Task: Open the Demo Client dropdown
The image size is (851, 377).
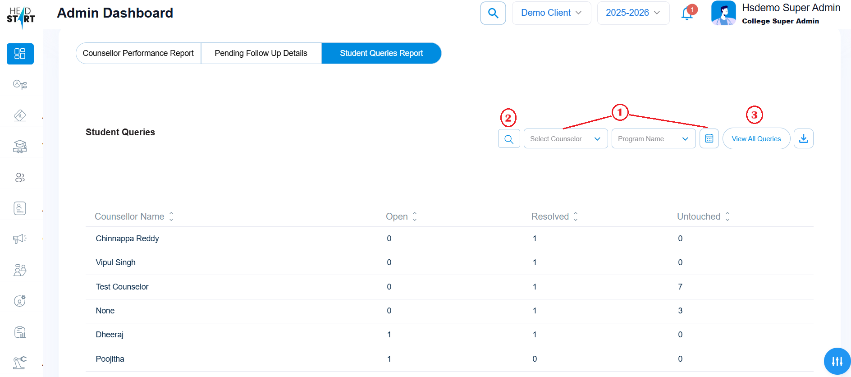Action: pos(551,13)
